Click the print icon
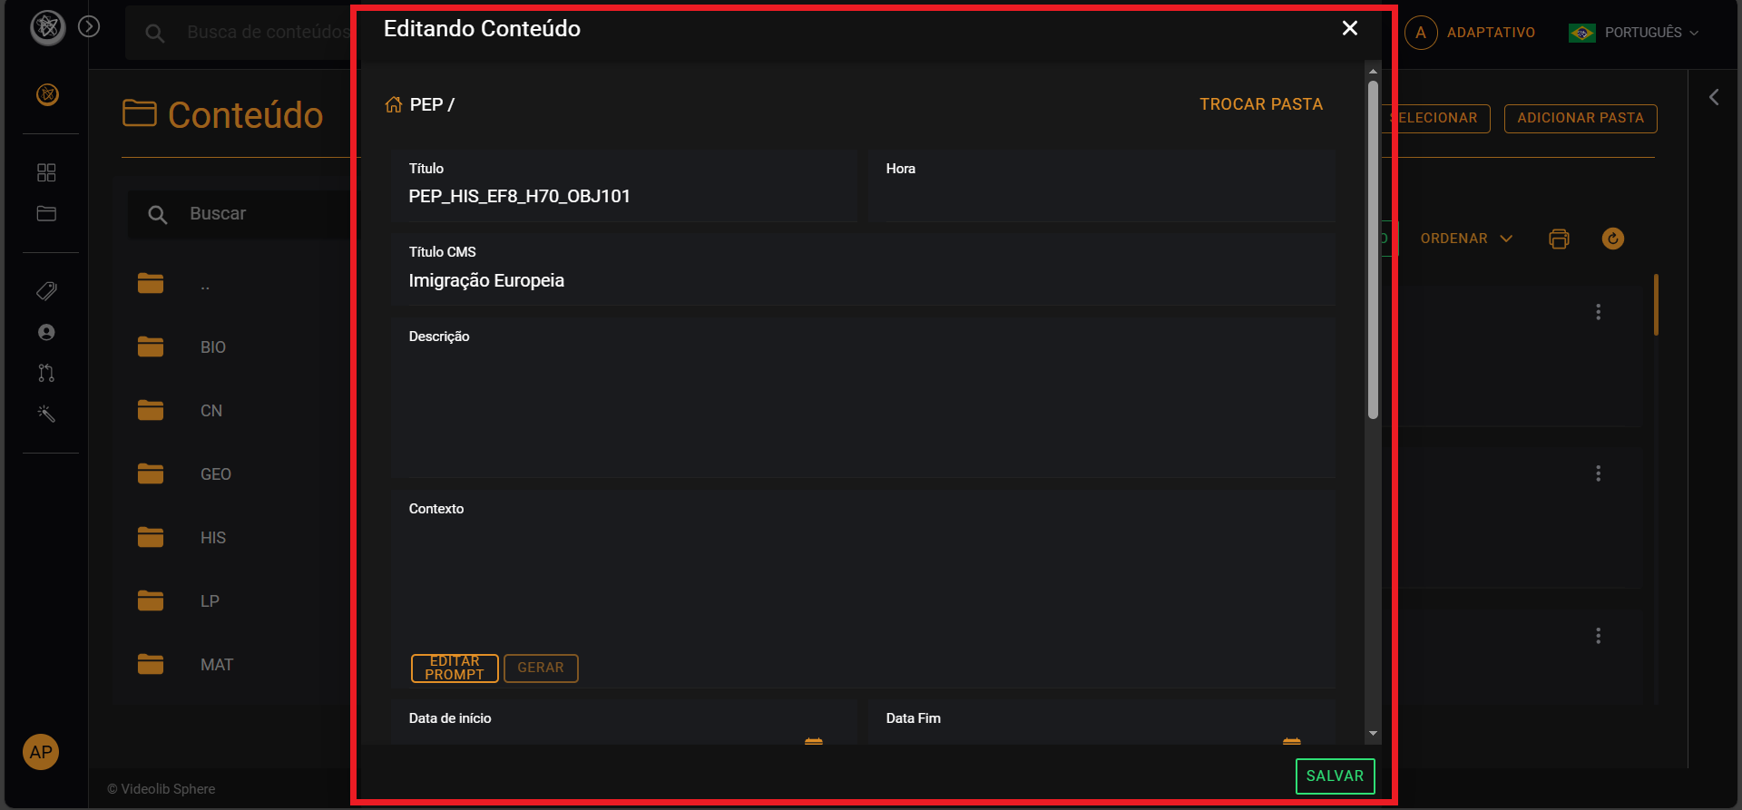 pos(1559,239)
